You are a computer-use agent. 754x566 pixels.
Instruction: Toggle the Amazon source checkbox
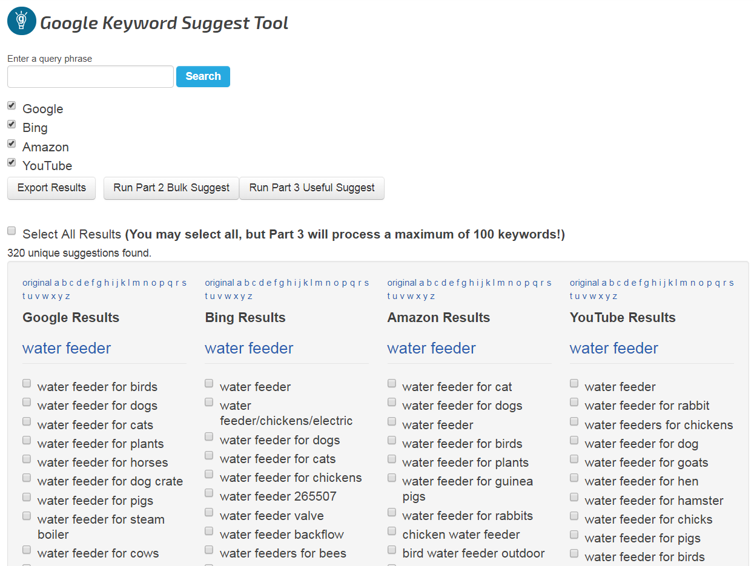12,144
